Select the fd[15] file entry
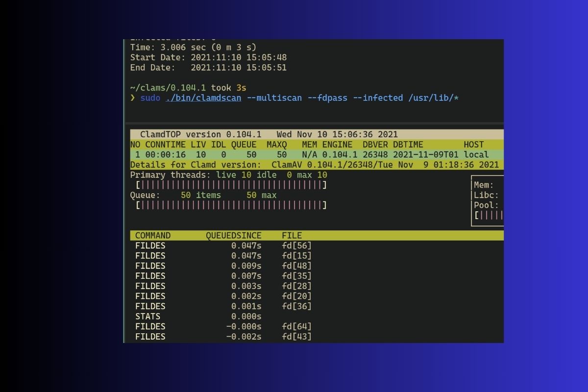 coord(296,256)
